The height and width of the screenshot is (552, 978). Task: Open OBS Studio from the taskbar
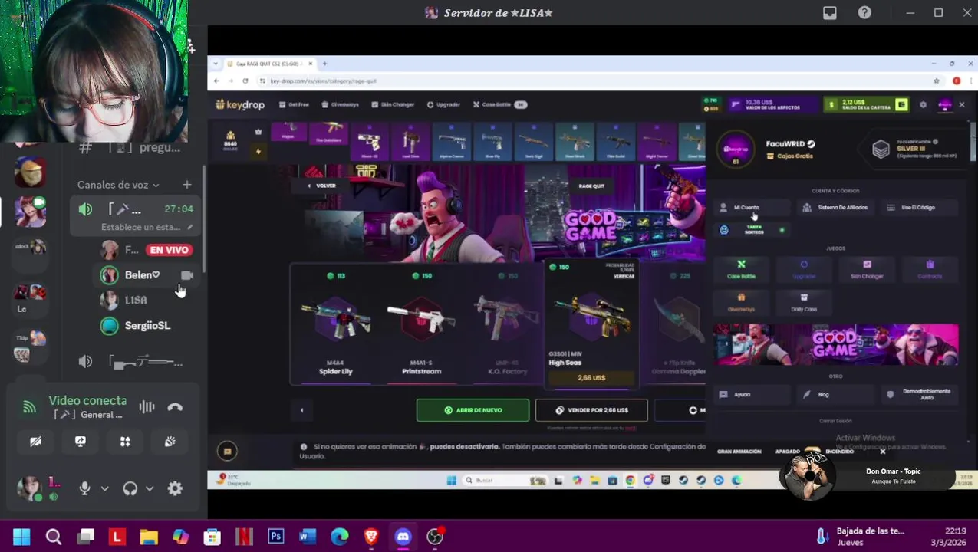coord(435,537)
